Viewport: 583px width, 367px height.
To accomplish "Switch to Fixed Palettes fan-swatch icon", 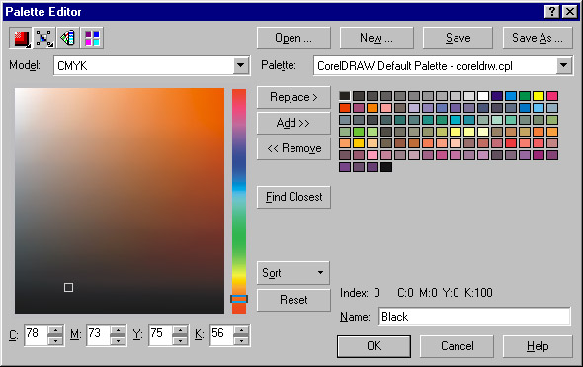I will pos(68,38).
